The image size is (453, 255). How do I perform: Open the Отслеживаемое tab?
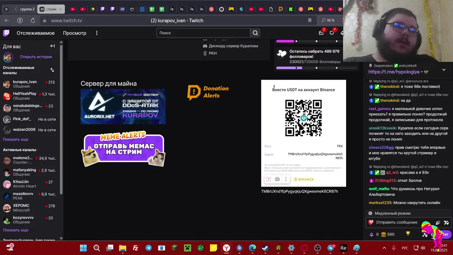pyautogui.click(x=35, y=33)
